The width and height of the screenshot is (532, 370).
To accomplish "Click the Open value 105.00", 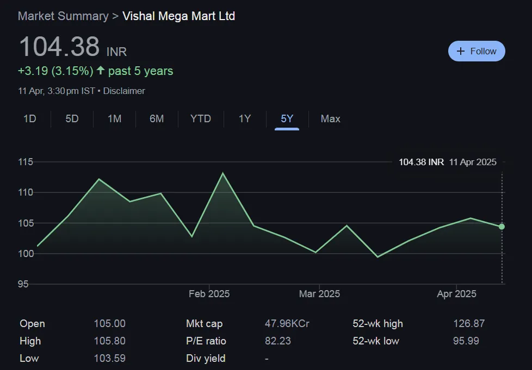I will click(109, 324).
